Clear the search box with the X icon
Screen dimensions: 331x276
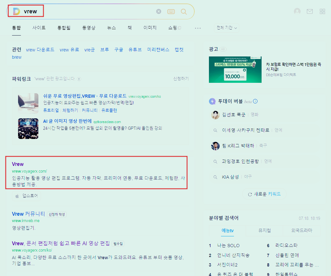click(x=159, y=11)
